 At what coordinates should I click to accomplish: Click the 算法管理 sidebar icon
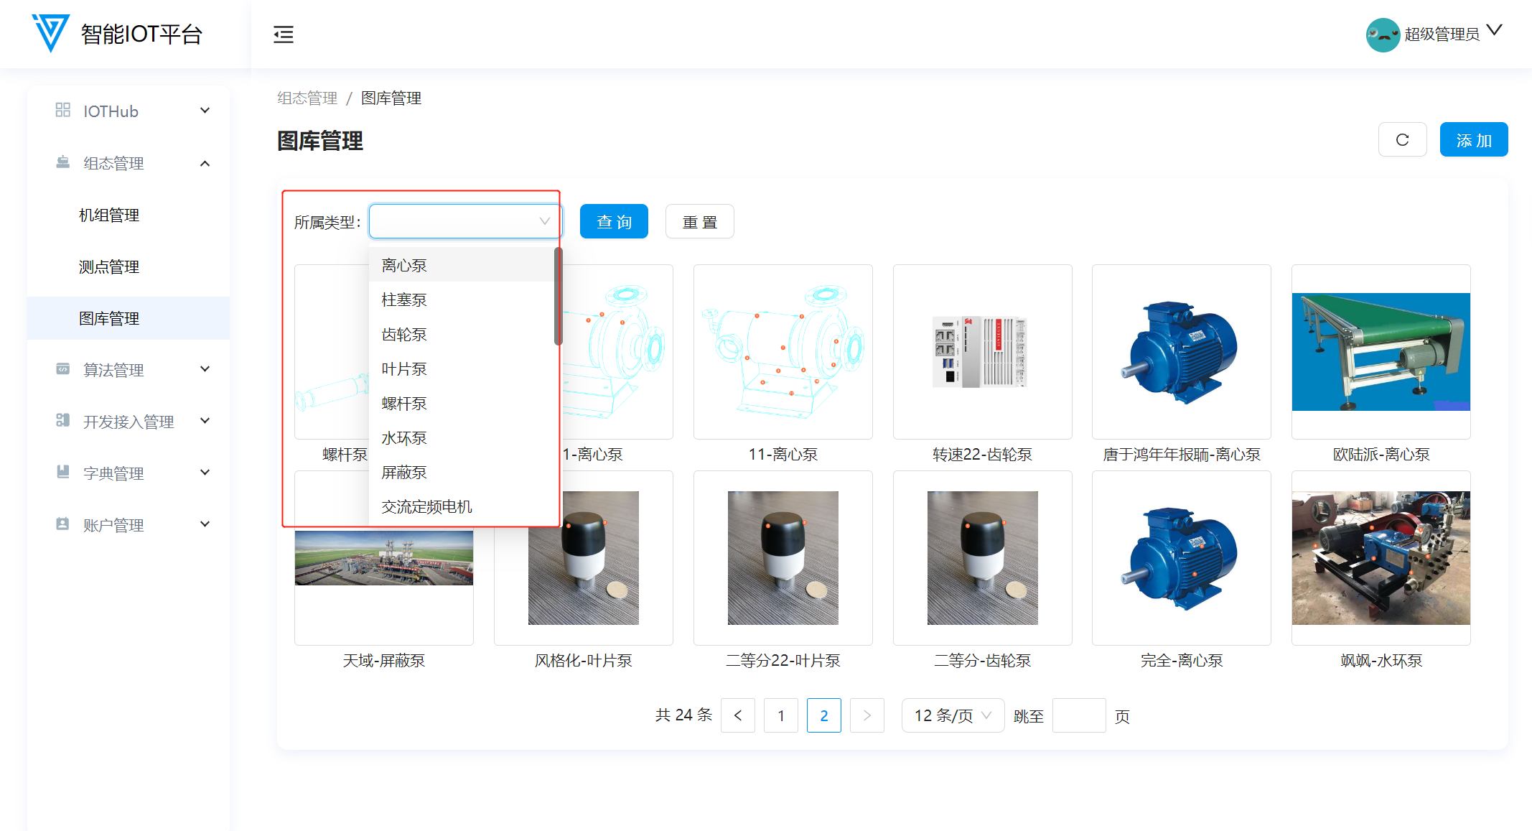tap(63, 369)
